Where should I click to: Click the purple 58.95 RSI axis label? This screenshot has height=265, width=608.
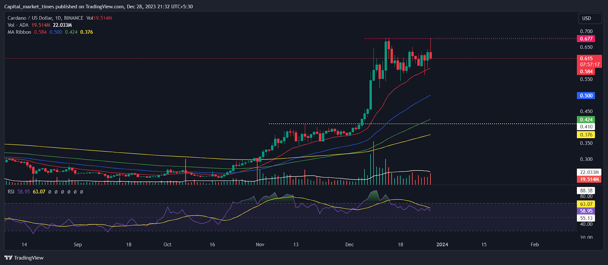pos(586,211)
